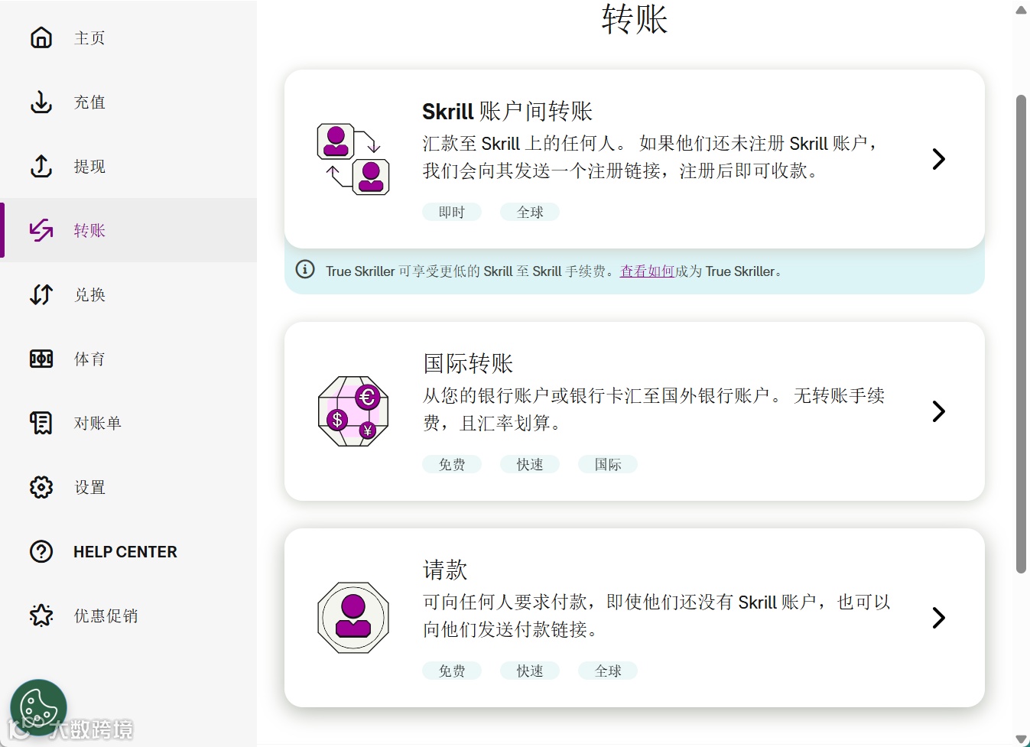This screenshot has height=747, width=1030.
Task: Click the 免费 tag on 请款 card
Action: tap(452, 671)
